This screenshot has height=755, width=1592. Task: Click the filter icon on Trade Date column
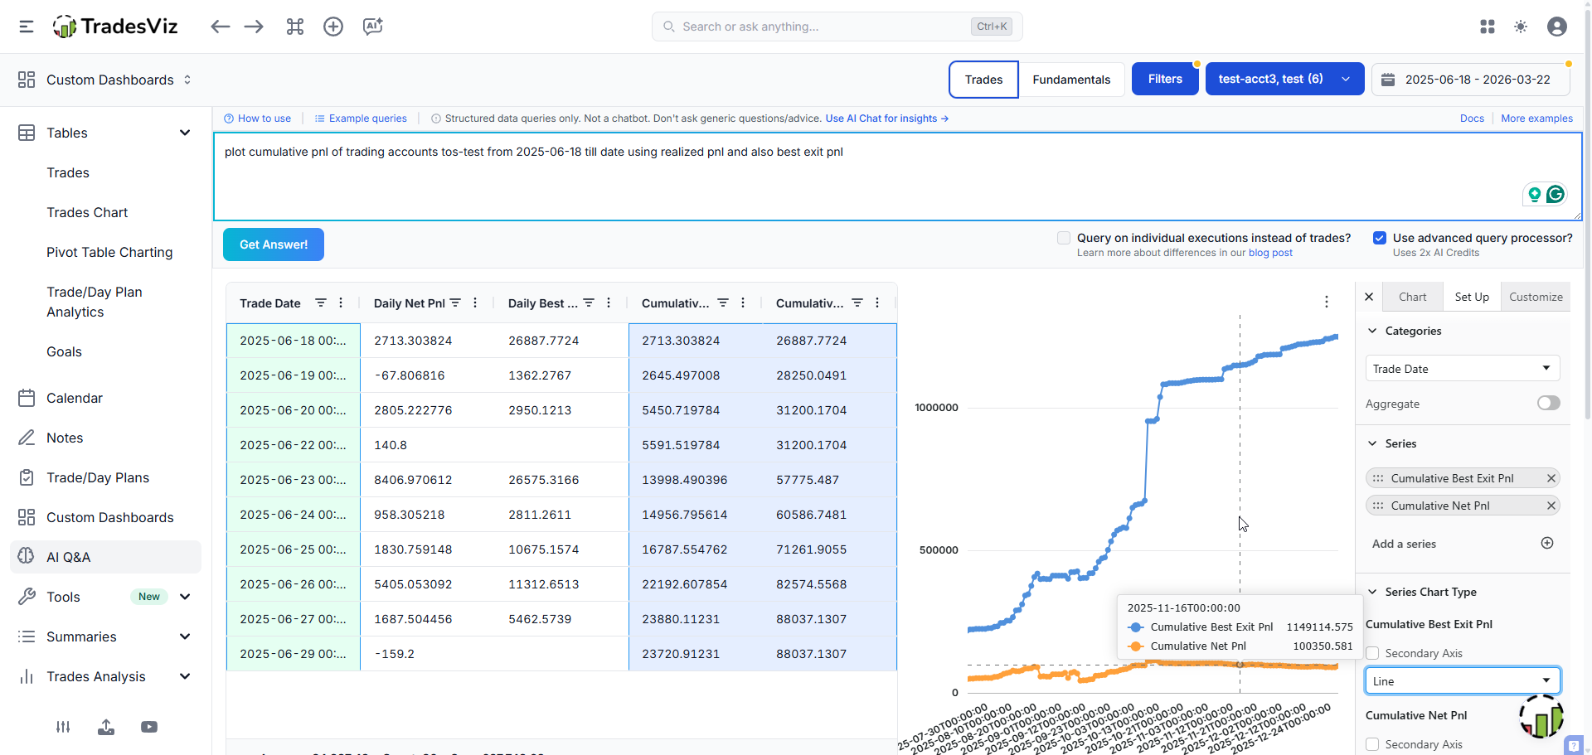[320, 303]
